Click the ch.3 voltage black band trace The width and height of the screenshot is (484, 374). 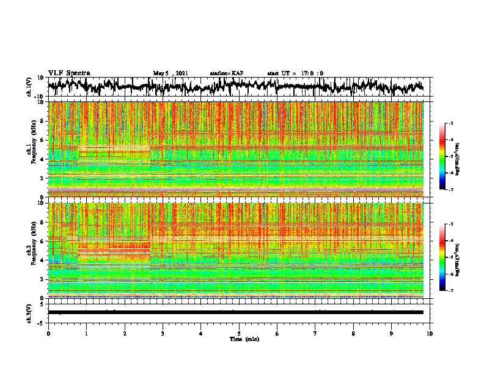(x=236, y=312)
